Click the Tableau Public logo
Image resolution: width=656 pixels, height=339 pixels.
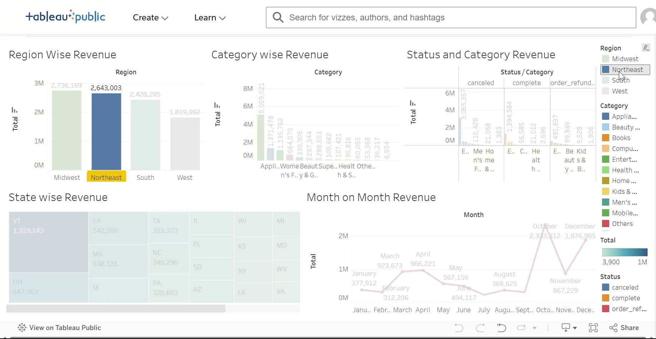(x=66, y=16)
